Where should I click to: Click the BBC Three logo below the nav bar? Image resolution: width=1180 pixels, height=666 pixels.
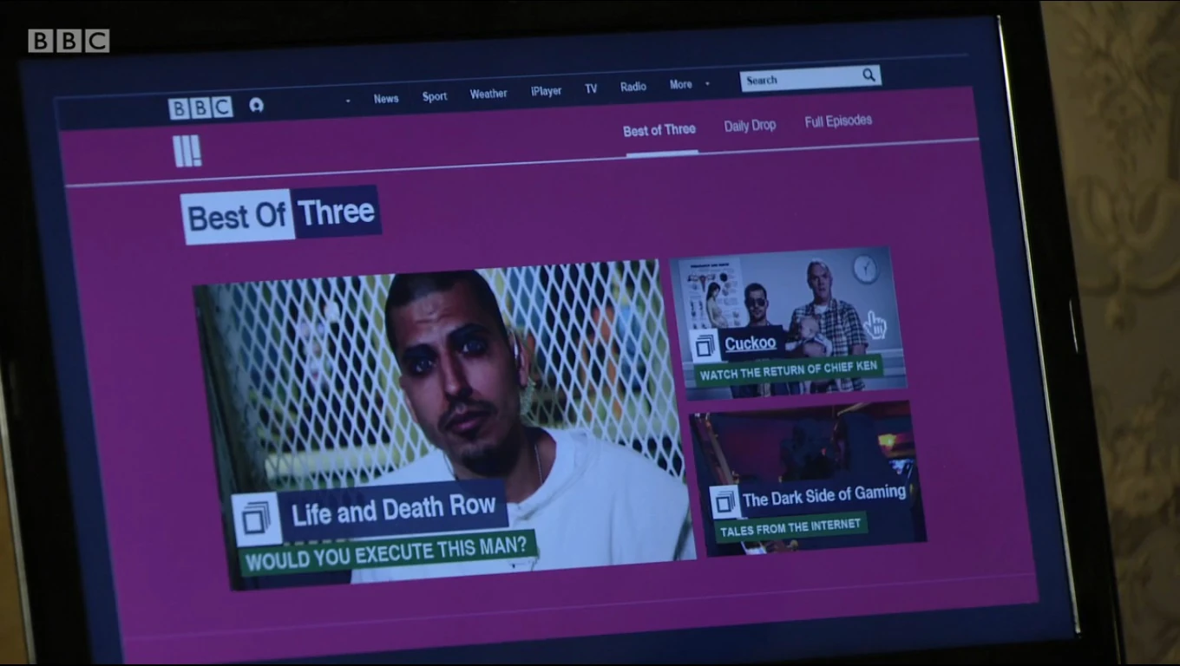[x=187, y=152]
